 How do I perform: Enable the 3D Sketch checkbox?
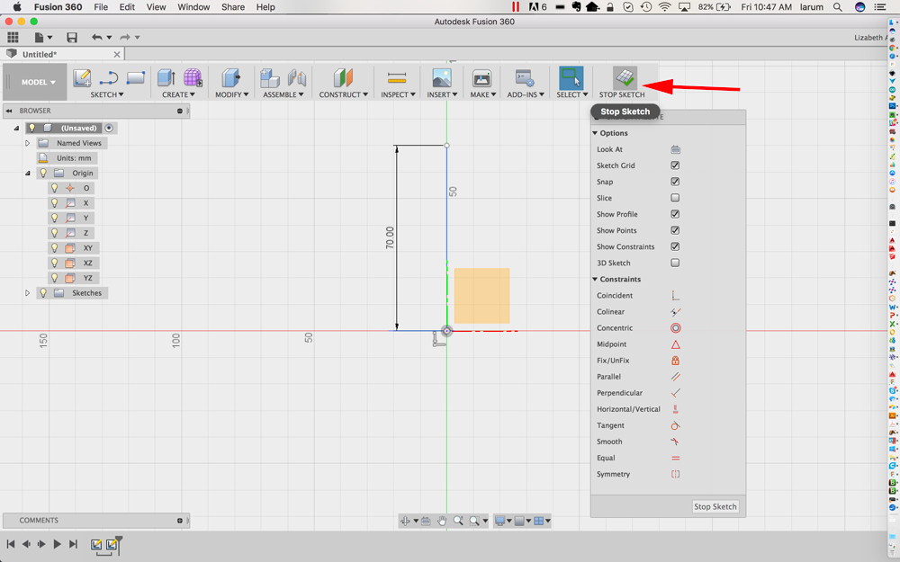click(675, 263)
